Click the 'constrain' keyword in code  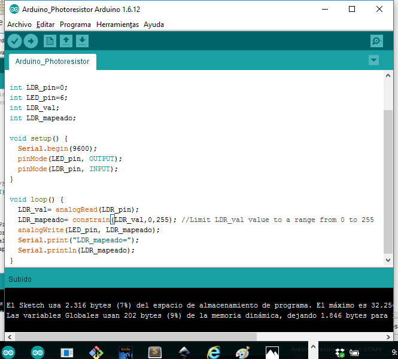(x=91, y=220)
